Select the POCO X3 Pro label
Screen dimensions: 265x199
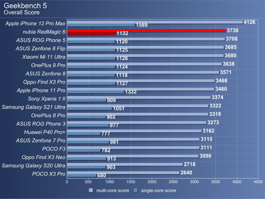[49, 174]
